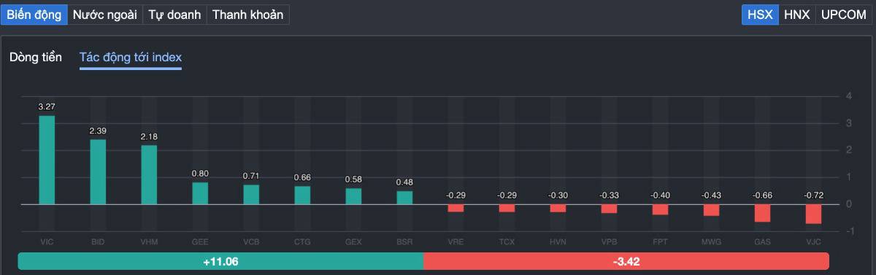Click the VPB red bar
Screen dimensions: 876x275
coord(609,209)
